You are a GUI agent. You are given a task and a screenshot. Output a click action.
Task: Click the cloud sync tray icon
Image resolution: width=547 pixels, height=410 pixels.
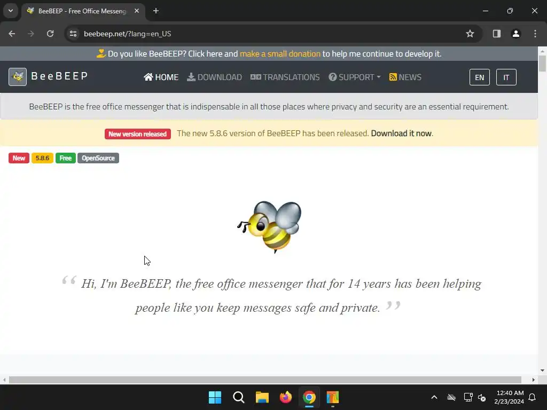[x=451, y=397]
